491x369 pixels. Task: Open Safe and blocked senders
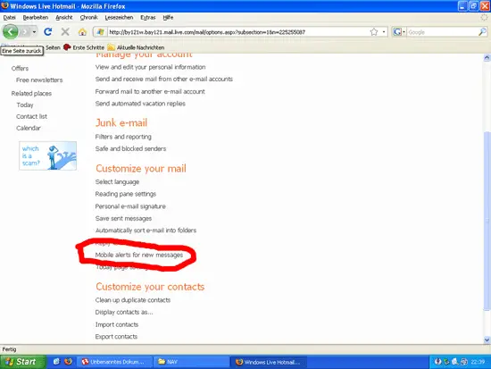click(x=130, y=148)
